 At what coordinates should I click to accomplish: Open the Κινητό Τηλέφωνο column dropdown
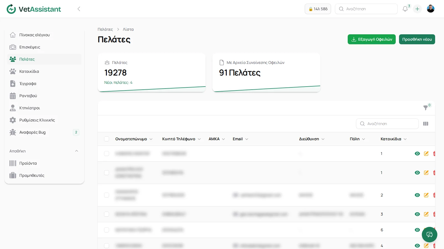(199, 139)
